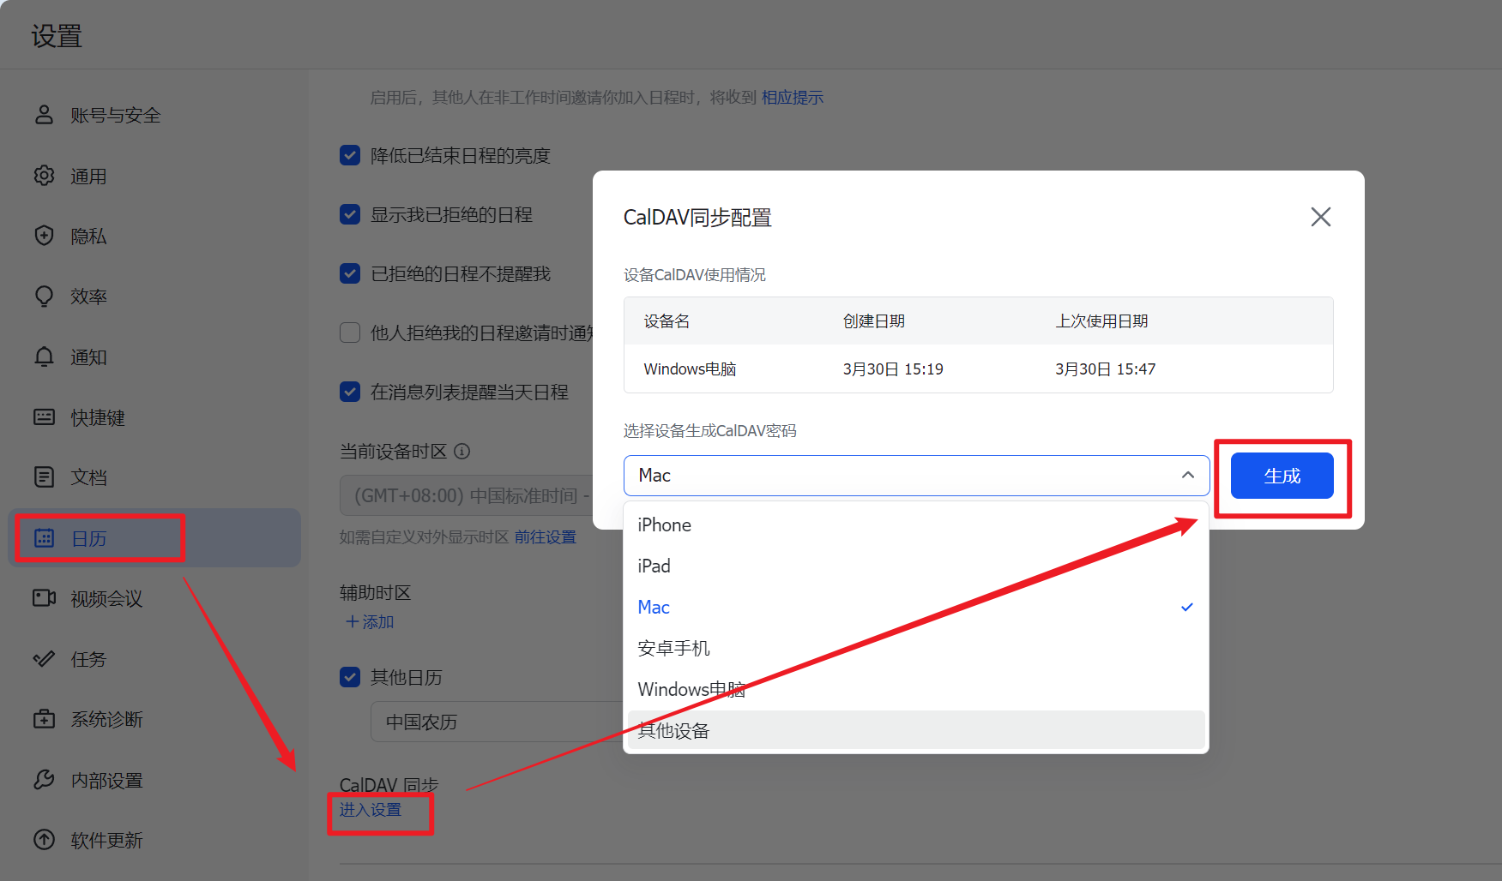Click 创建日期 column header

[x=873, y=321]
